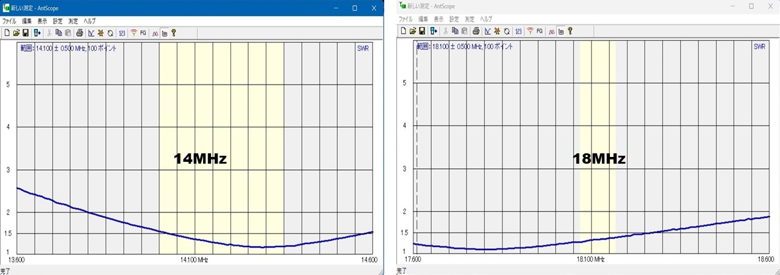This screenshot has height=275, width=780.
Task: Expand the 表示 menu in the 18MHz window
Action: click(x=438, y=19)
